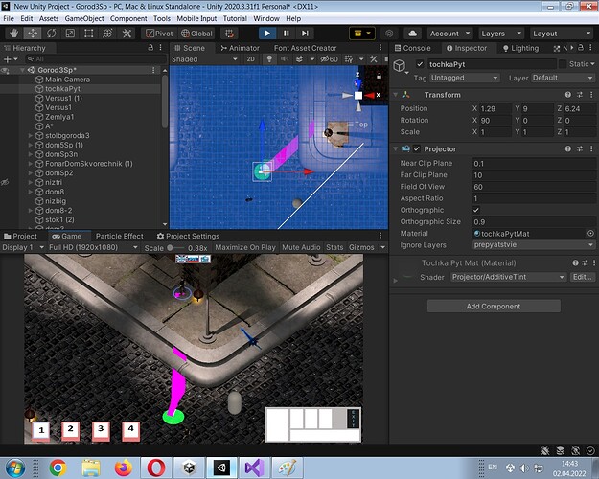Toggle the Global handle rotation button
599x479 pixels.
tap(196, 34)
